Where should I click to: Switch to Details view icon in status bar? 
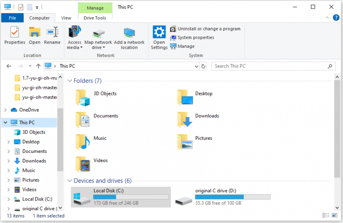point(326,215)
